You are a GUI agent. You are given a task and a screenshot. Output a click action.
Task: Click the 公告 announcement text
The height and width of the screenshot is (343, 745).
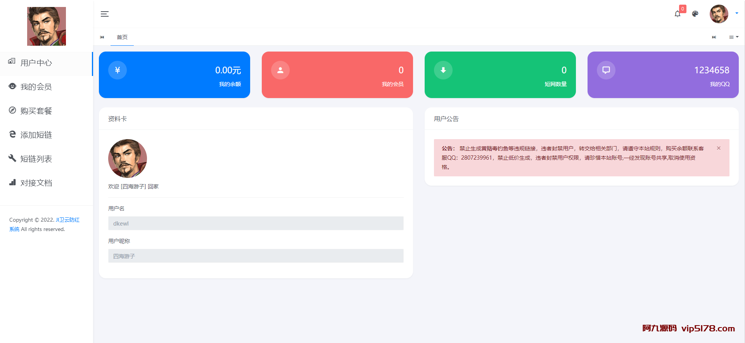tap(573, 158)
